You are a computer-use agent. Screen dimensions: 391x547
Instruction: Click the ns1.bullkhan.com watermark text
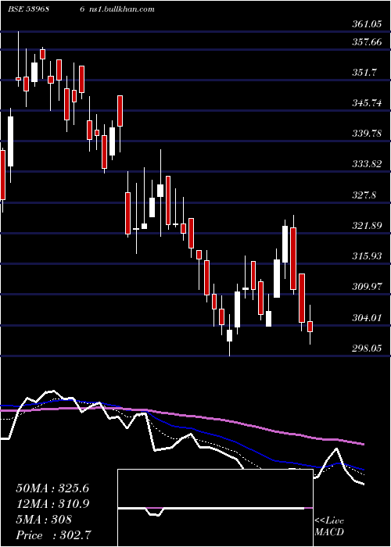pos(122,9)
